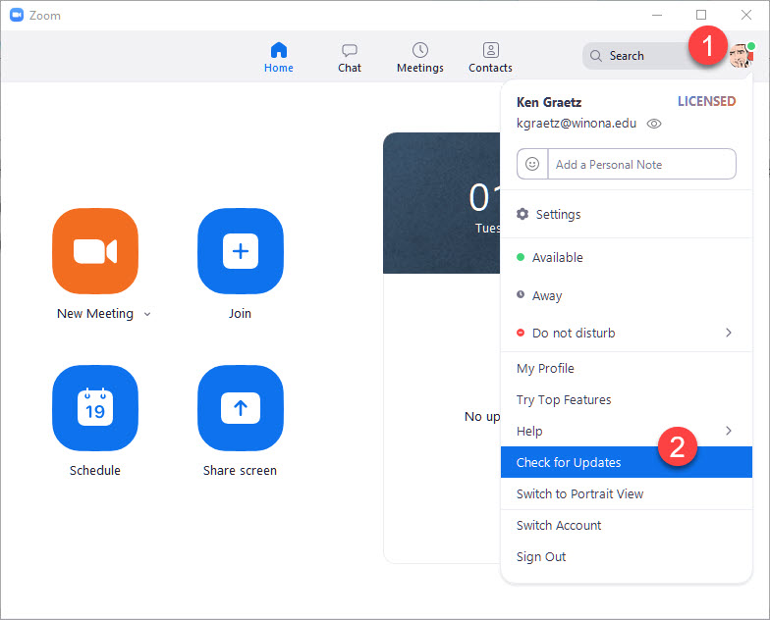Set status to Away

pyautogui.click(x=547, y=295)
